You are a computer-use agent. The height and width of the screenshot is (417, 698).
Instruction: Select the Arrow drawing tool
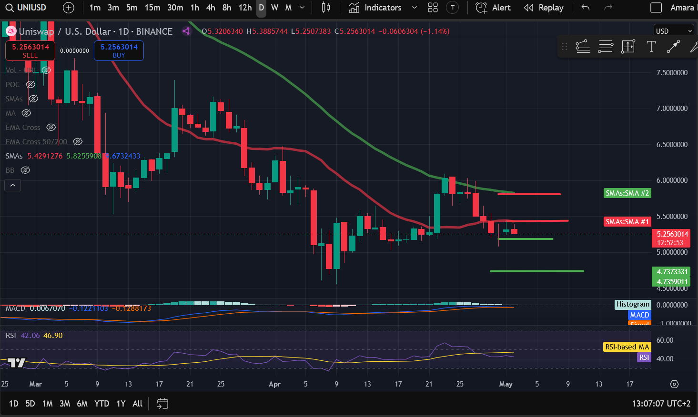click(673, 47)
